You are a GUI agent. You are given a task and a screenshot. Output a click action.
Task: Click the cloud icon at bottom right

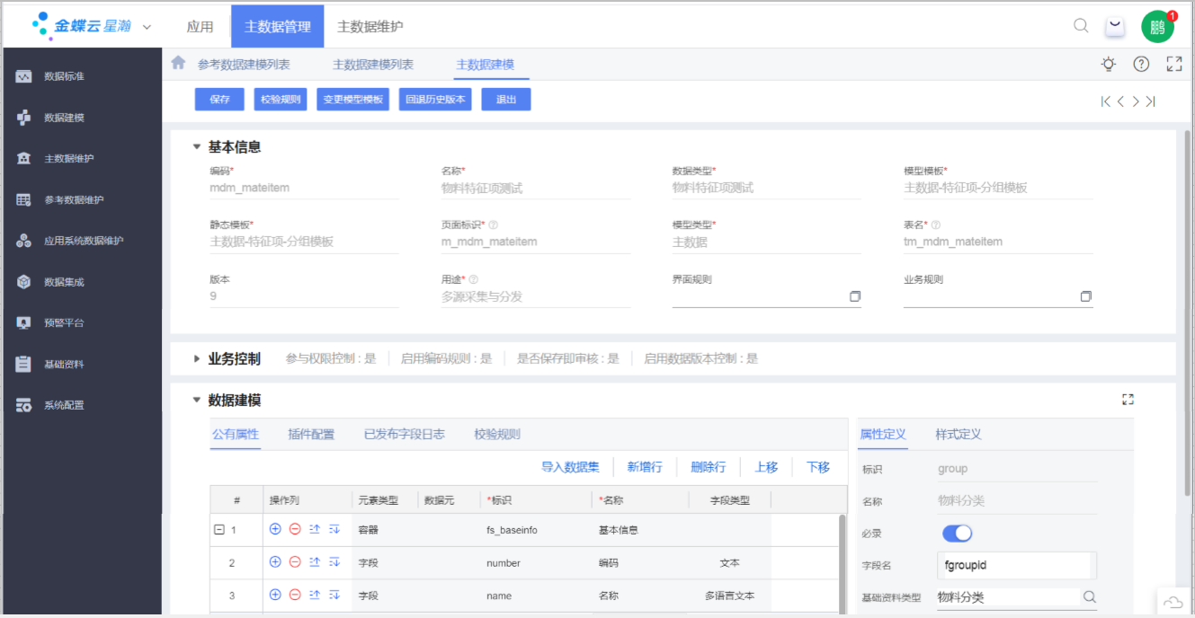coord(1173,602)
